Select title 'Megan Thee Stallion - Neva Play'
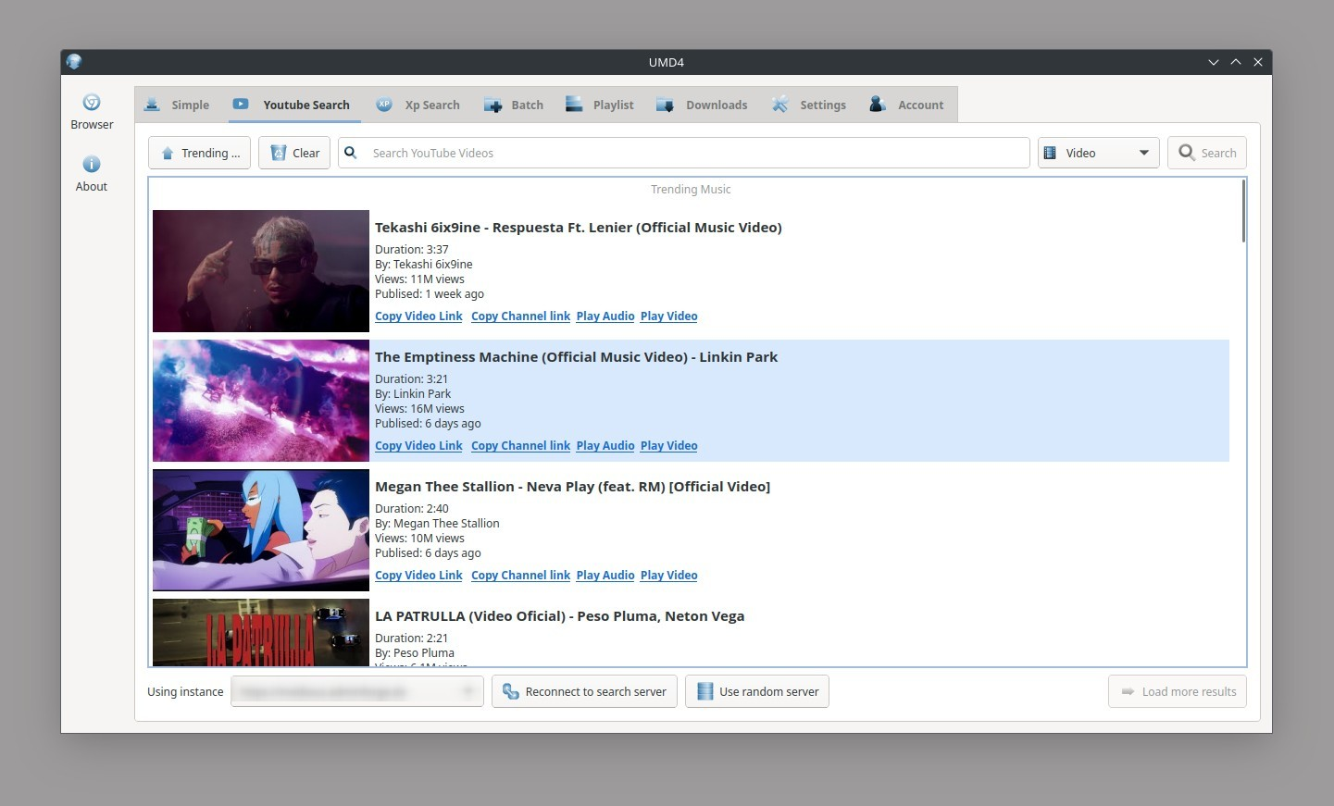 pyautogui.click(x=572, y=487)
